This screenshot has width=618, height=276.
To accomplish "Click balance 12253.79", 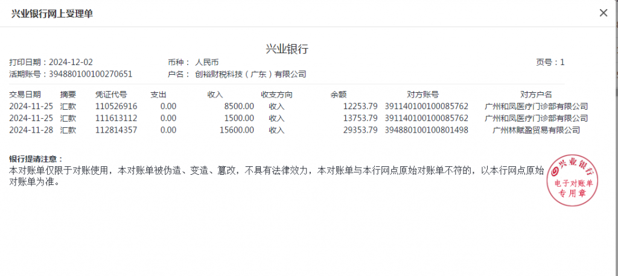I will [360, 106].
